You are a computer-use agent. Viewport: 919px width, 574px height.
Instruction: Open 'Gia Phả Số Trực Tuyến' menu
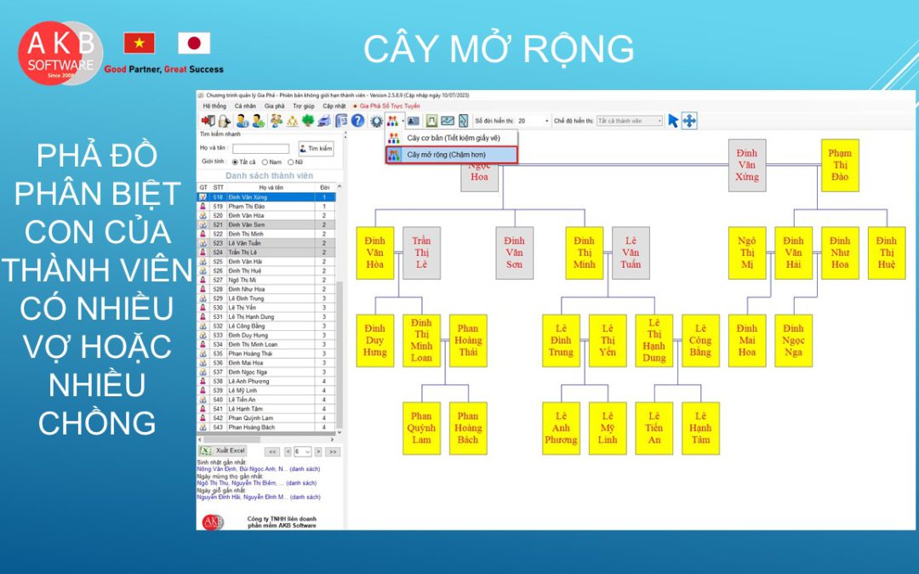pyautogui.click(x=389, y=106)
